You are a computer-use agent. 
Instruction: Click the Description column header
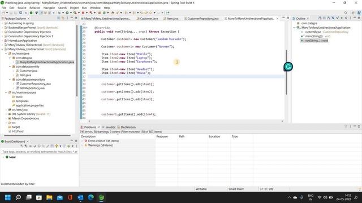118,136
